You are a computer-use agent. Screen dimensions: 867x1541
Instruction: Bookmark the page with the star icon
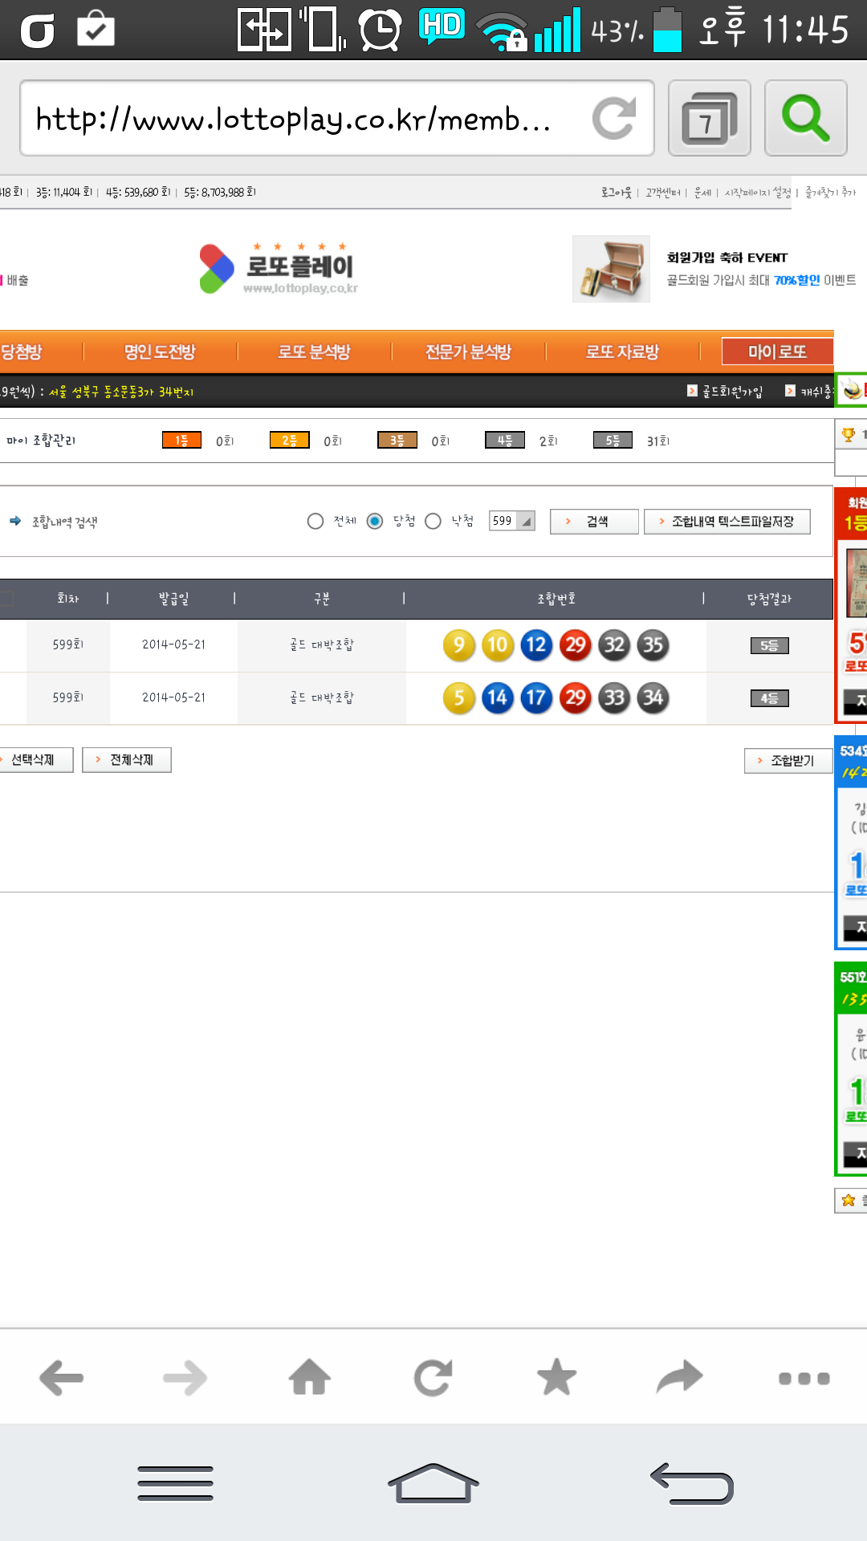point(556,1378)
